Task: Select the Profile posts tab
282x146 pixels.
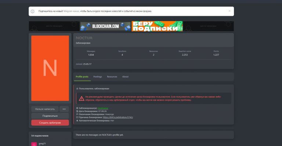Action: pos(82,77)
